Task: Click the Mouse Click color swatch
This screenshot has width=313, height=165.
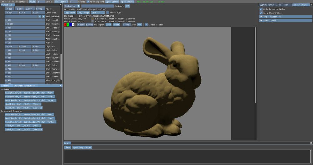Action: pos(92,19)
